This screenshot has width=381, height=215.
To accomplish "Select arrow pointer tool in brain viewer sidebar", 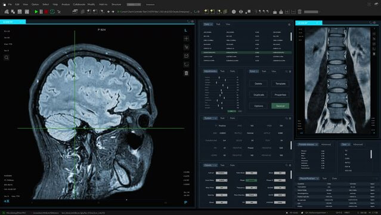I will tap(187, 47).
